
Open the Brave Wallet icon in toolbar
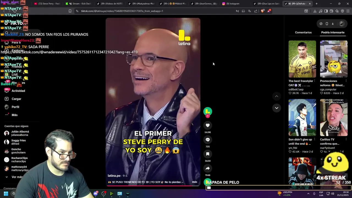pyautogui.click(x=331, y=11)
